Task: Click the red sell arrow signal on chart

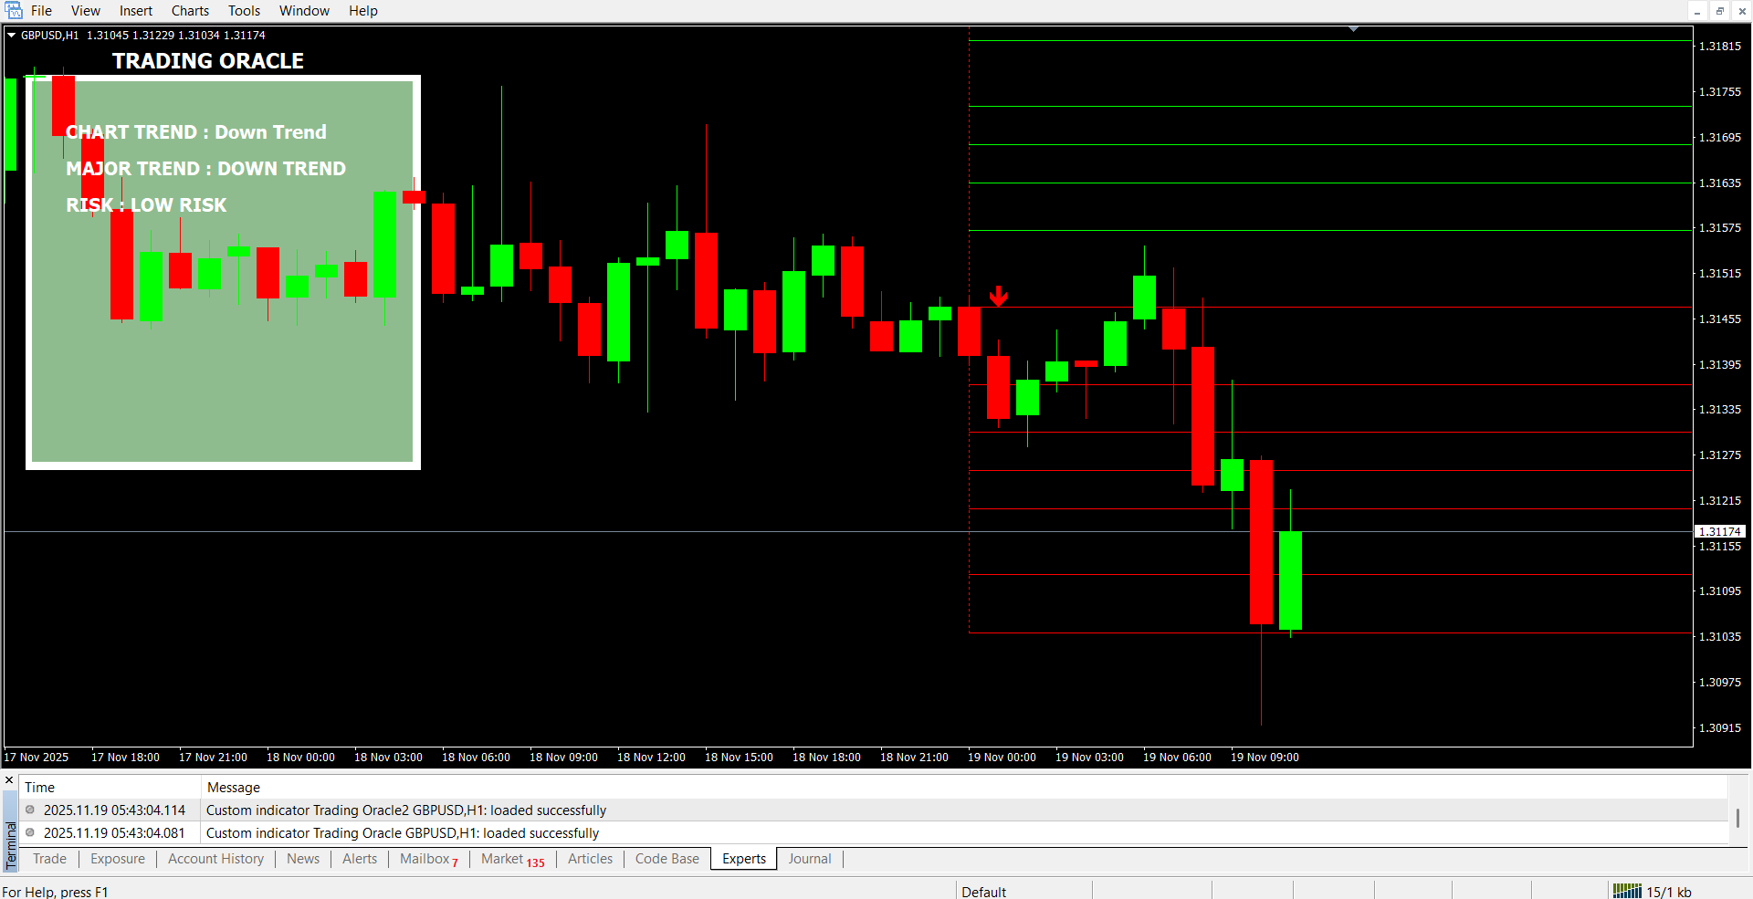Action: pos(998,297)
